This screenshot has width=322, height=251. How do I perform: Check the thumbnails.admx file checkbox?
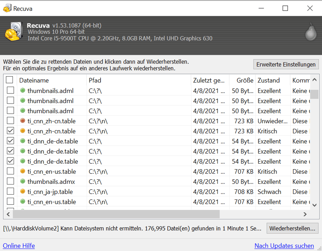10,181
